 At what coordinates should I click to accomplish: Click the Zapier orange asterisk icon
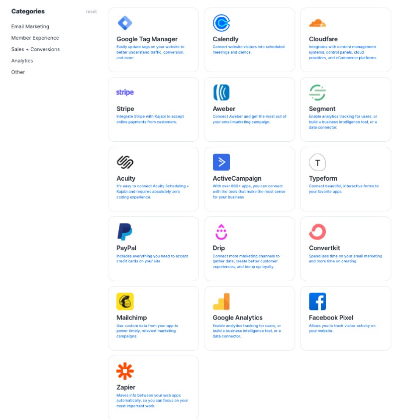(125, 371)
